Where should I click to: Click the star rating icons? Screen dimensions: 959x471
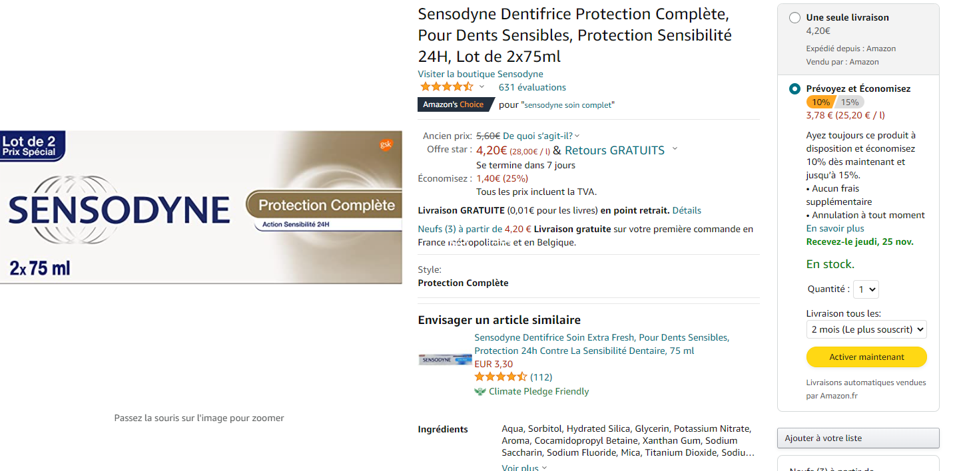coord(446,87)
